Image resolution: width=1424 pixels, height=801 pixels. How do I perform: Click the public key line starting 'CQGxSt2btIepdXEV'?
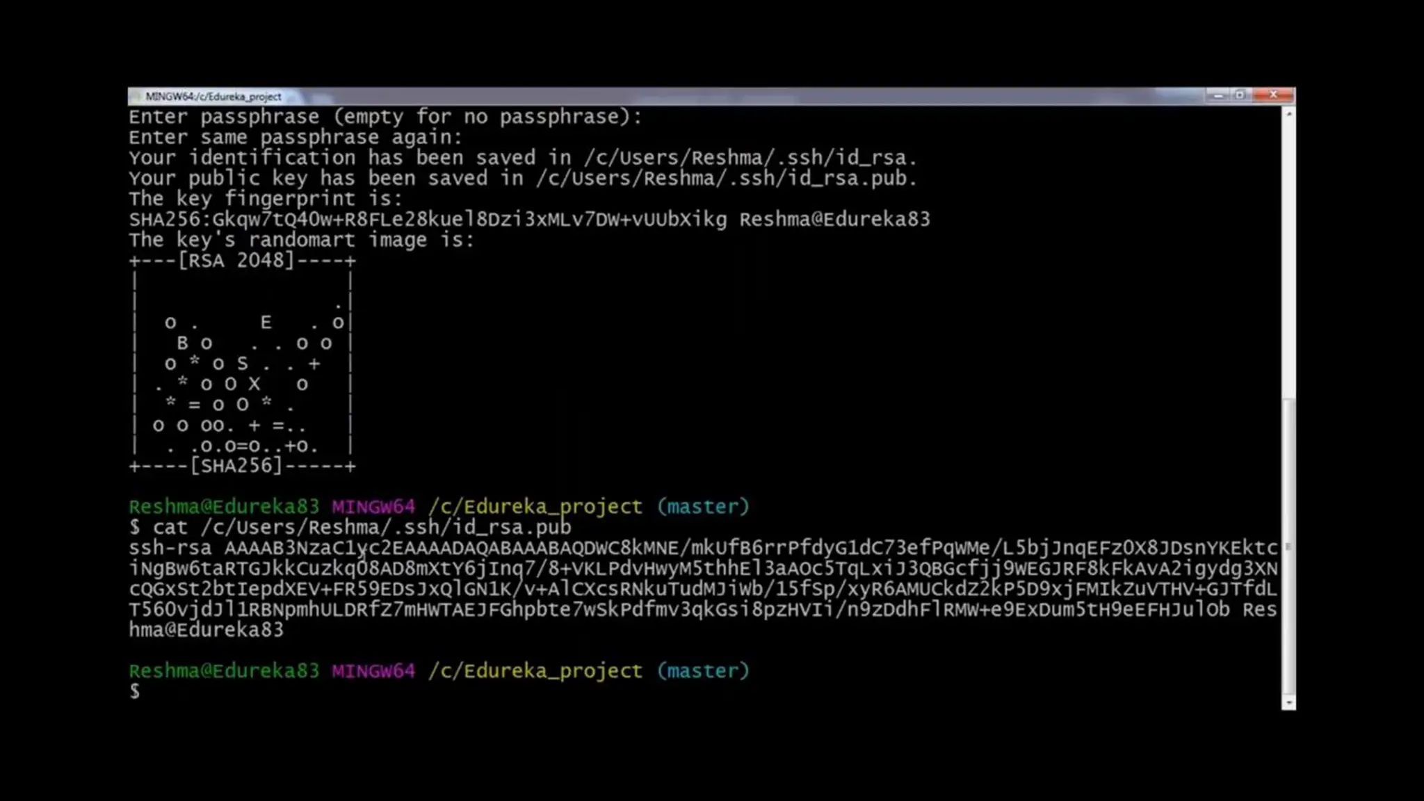click(703, 589)
